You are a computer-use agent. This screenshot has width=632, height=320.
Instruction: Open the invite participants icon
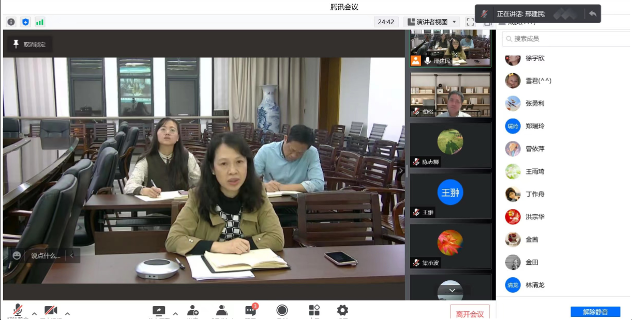pos(193,311)
